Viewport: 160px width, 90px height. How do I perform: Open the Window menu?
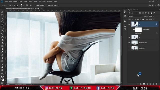click(49, 1)
